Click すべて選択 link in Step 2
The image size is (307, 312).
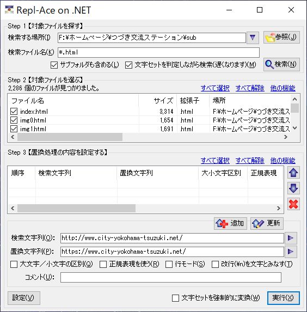pos(215,88)
